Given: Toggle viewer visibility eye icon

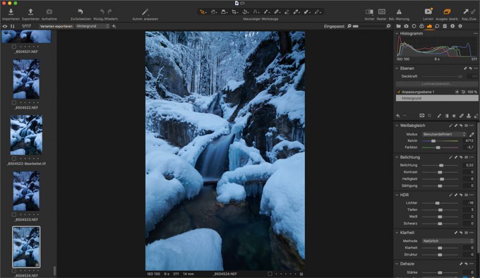Looking at the screenshot, I should [5, 26].
